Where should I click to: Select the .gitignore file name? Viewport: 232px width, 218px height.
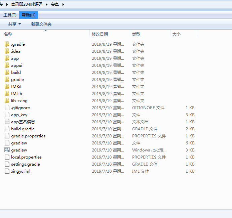(21, 108)
